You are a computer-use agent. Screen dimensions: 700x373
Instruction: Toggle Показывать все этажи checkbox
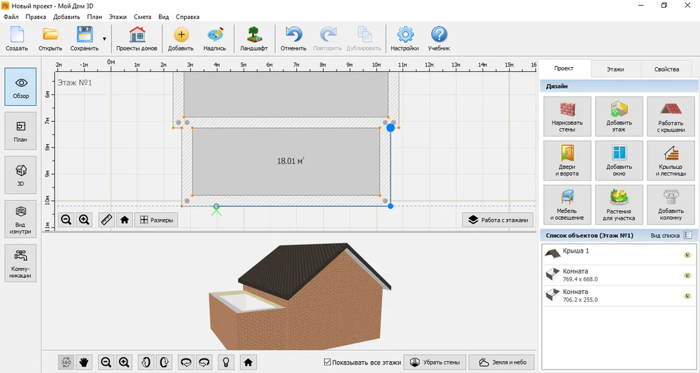pyautogui.click(x=327, y=363)
